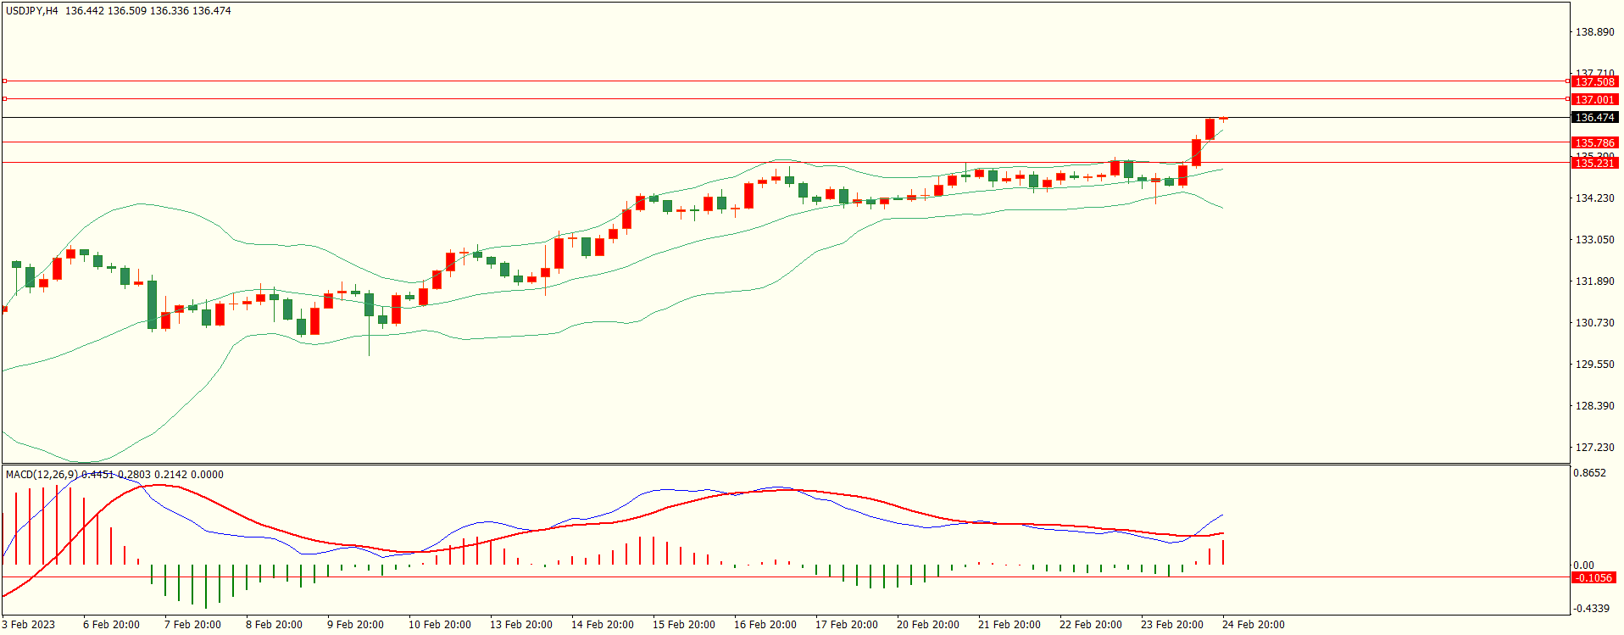Viewport: 1624px width, 635px height.
Task: Click the 21 Feb 20:00 time label
Action: (1009, 625)
